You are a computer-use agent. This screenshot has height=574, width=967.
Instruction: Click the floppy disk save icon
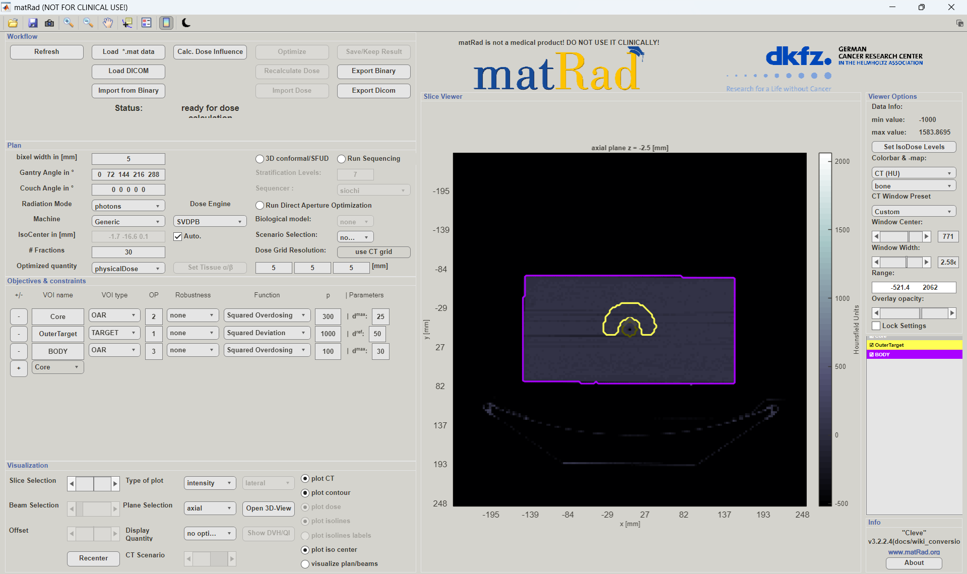33,23
